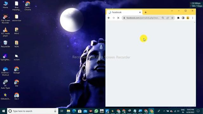Show hidden system tray icons
The width and height of the screenshot is (203, 114).
[x=164, y=111]
